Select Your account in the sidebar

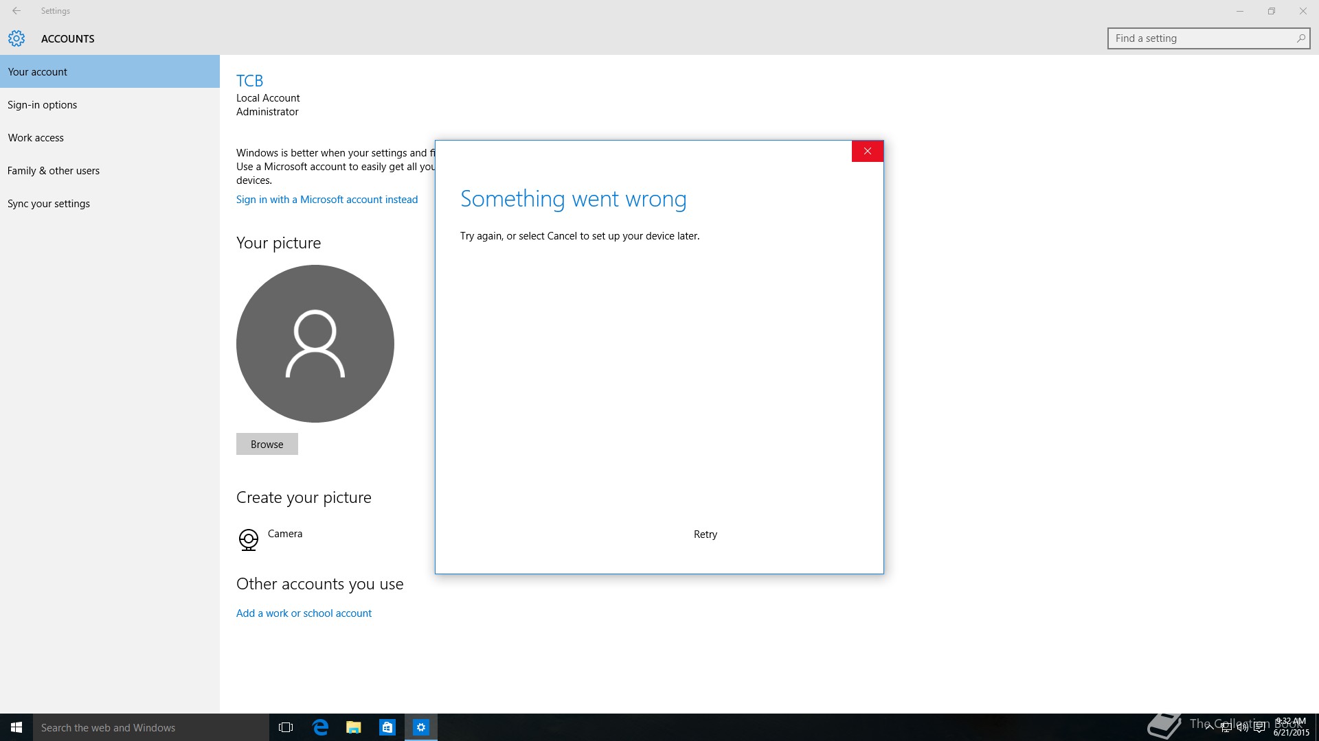(110, 71)
